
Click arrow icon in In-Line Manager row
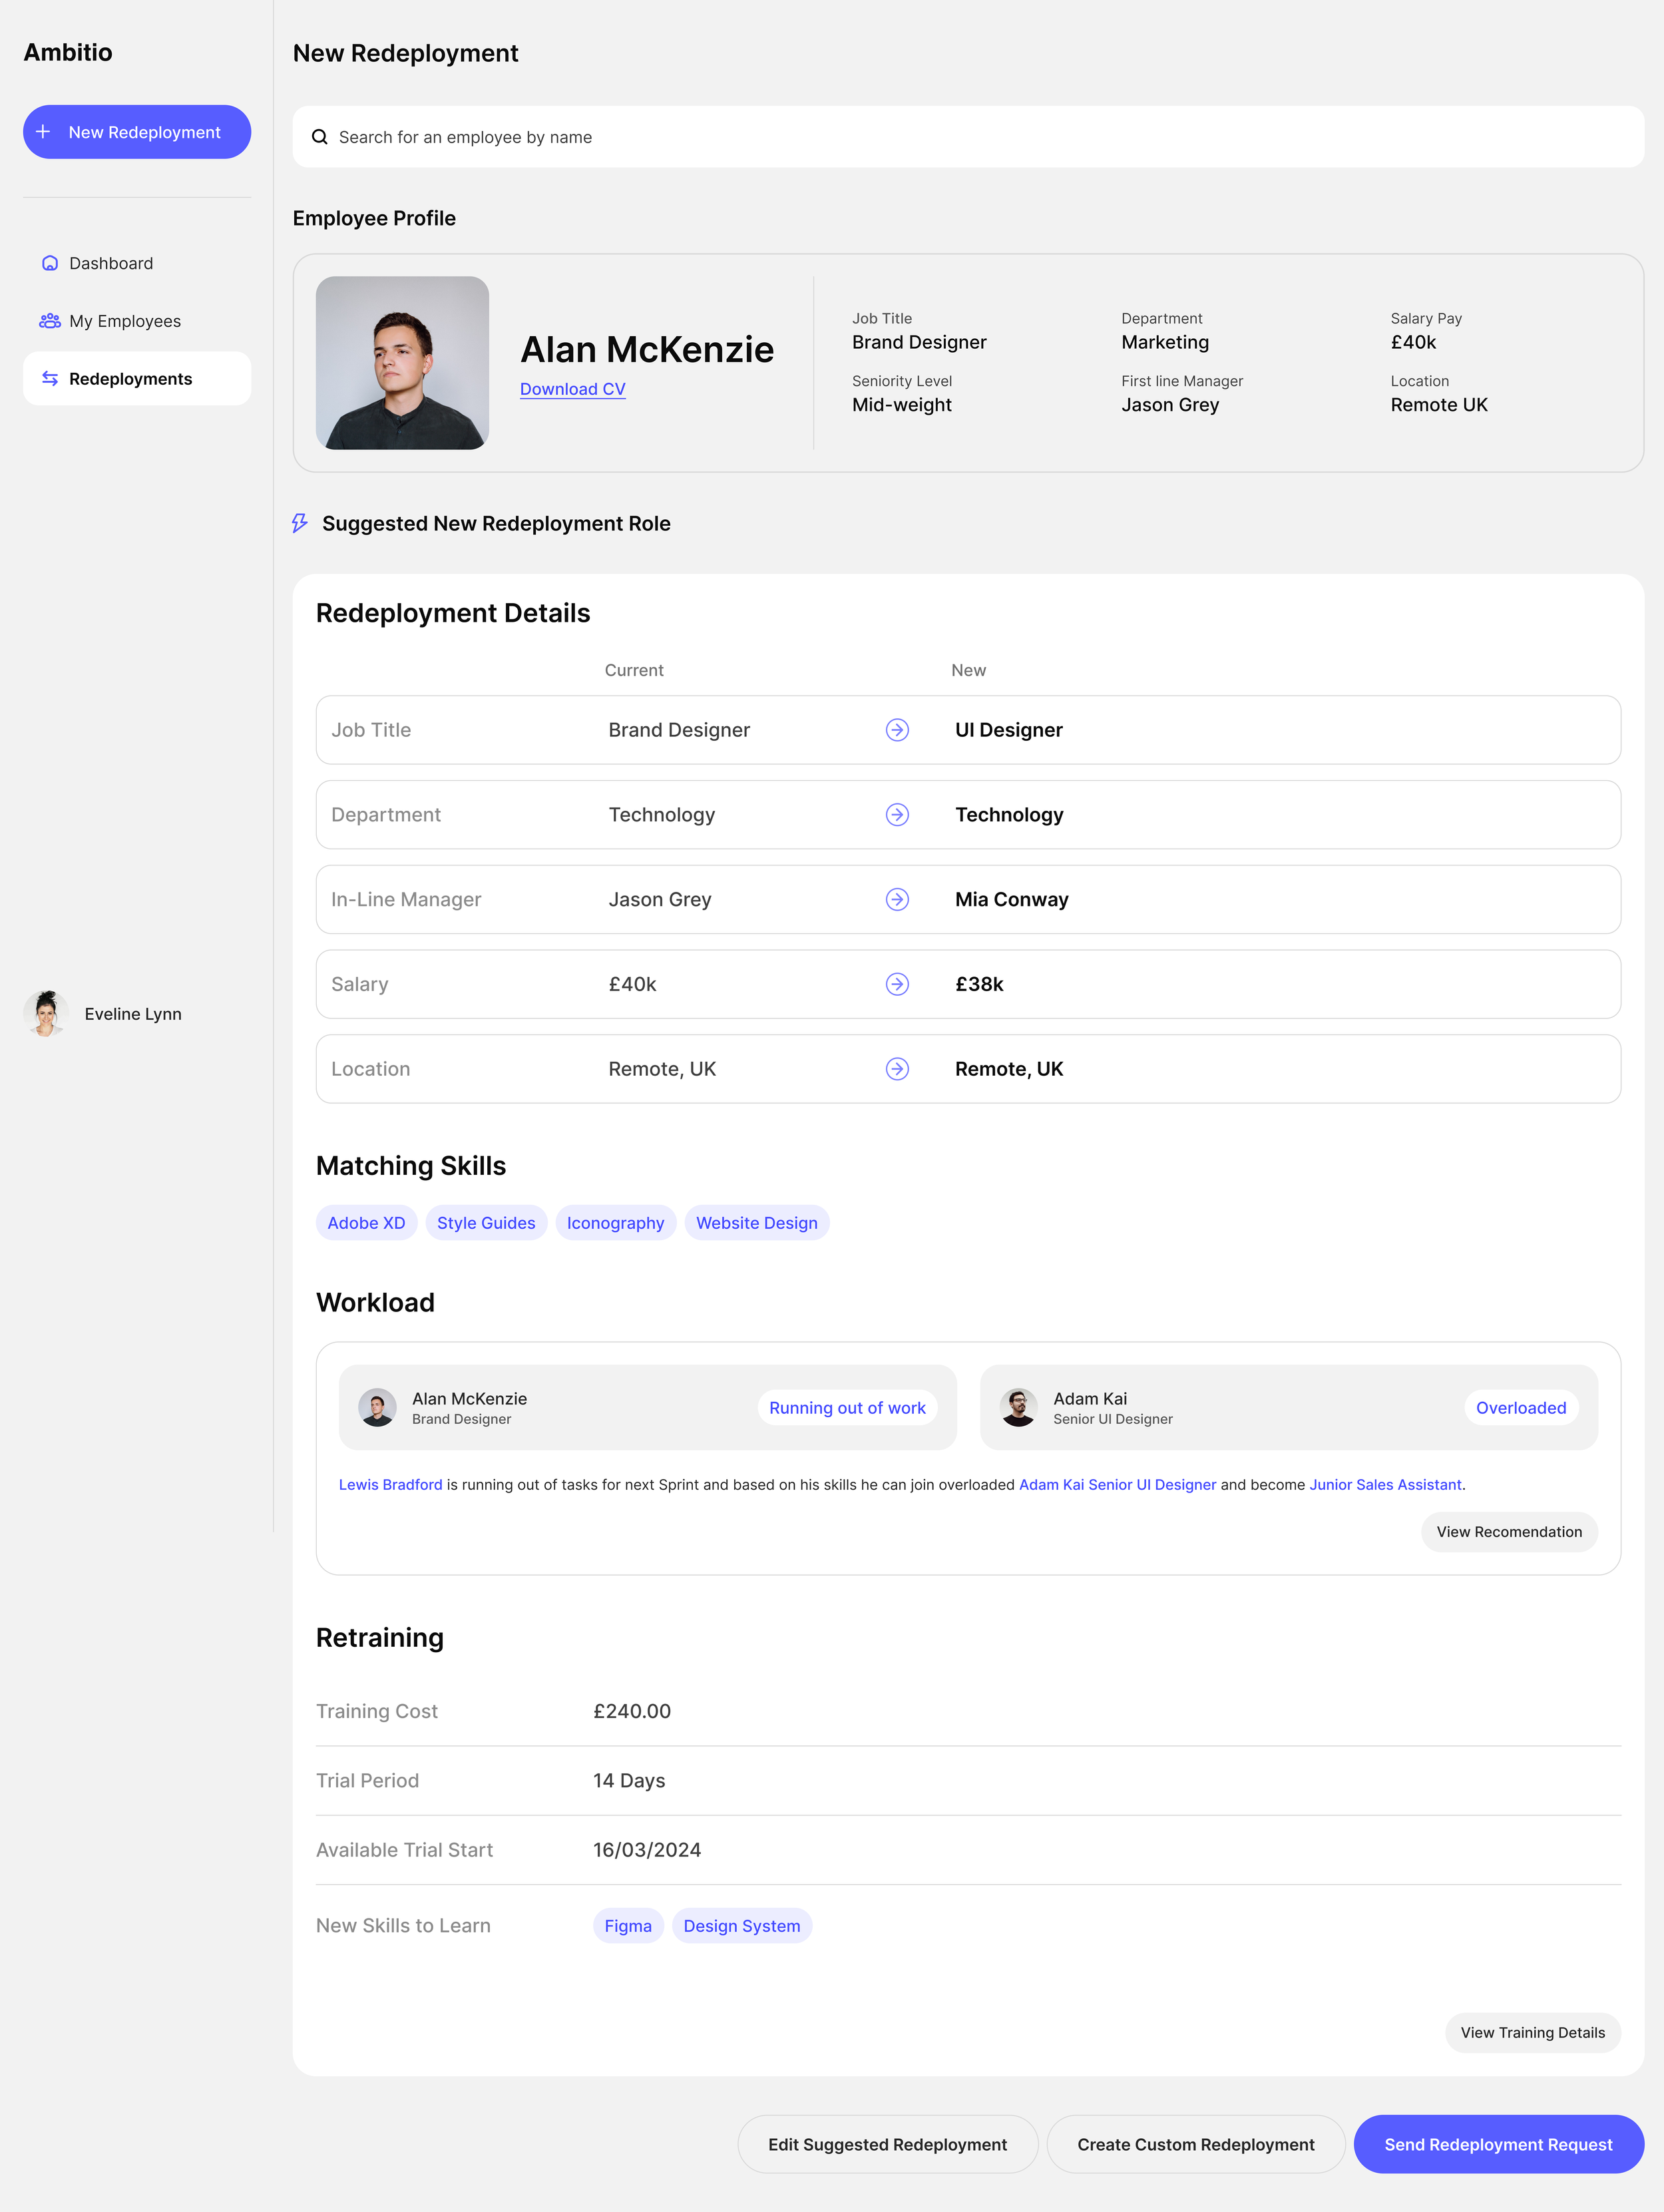click(x=897, y=899)
